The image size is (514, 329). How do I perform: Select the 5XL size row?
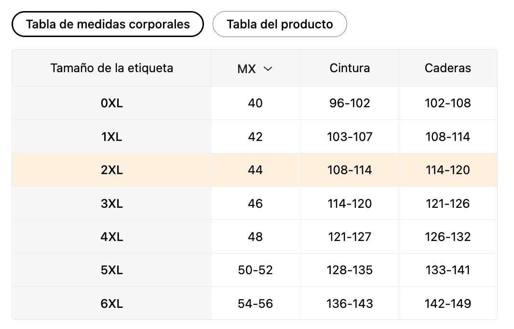(255, 270)
